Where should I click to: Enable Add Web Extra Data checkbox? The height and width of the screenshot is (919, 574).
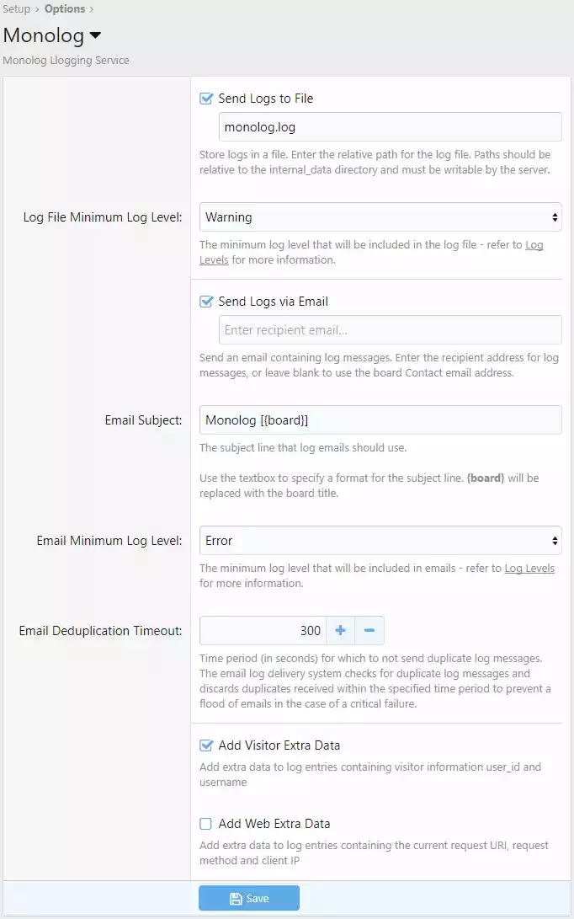pos(206,824)
